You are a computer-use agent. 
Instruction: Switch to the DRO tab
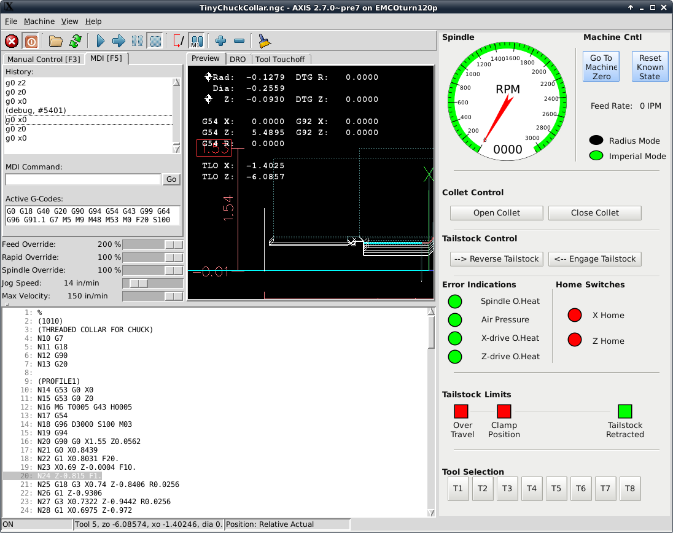pos(238,59)
